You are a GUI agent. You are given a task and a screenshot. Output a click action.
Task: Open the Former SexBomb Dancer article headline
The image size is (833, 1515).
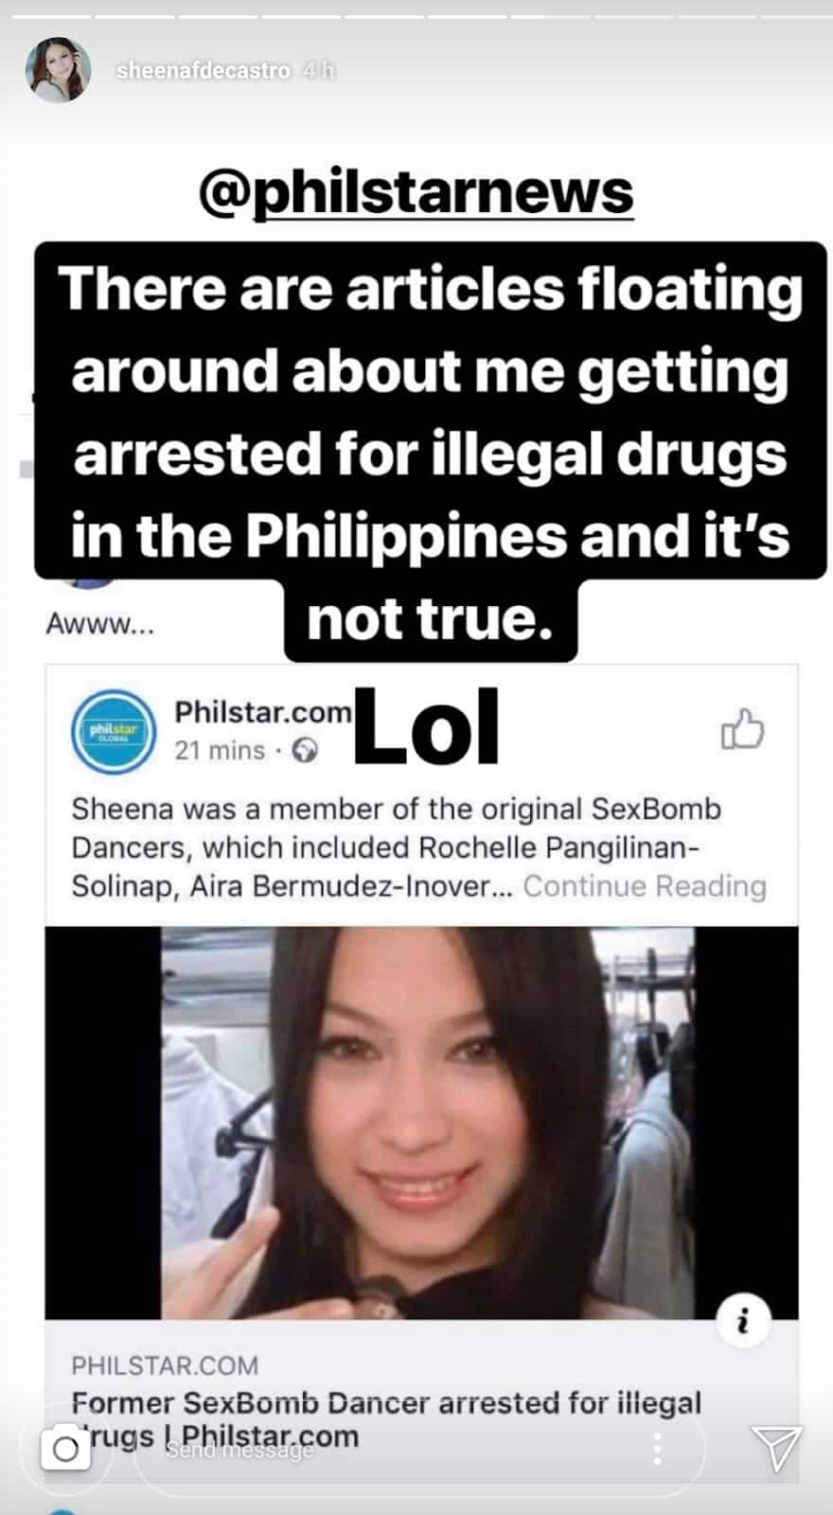click(x=386, y=1419)
